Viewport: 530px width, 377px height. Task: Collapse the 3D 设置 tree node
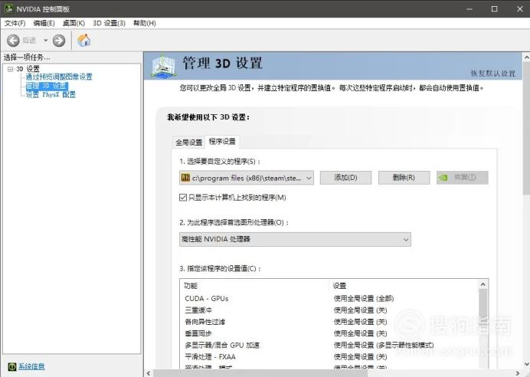[10, 69]
